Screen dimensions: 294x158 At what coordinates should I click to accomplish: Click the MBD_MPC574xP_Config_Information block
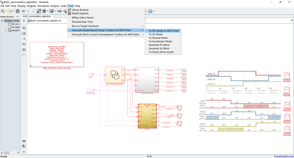[57, 55]
